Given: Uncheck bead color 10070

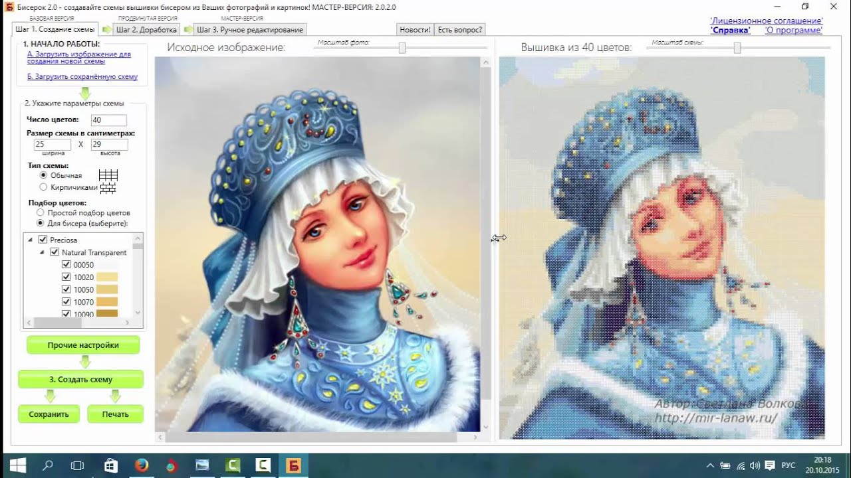Looking at the screenshot, I should (66, 302).
